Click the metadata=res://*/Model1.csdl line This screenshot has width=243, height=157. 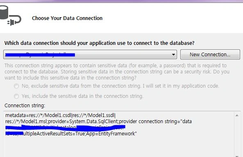(60, 115)
